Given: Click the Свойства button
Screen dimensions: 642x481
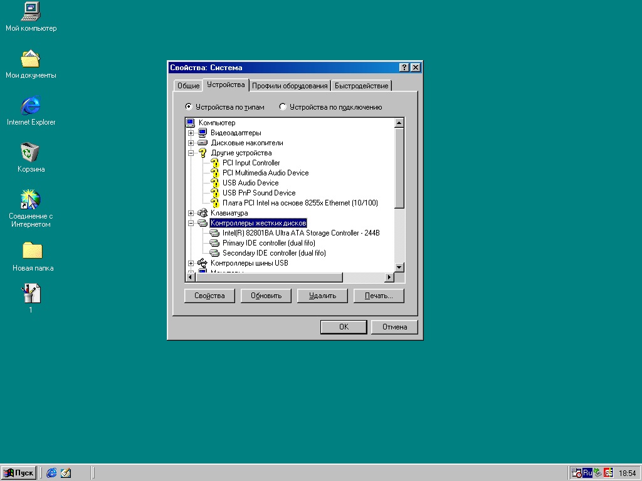Looking at the screenshot, I should pyautogui.click(x=209, y=296).
